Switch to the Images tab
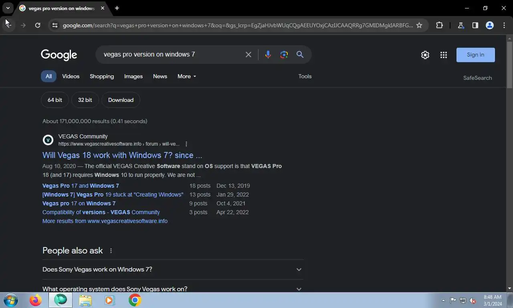Viewport: 513px width, 308px height. [133, 76]
